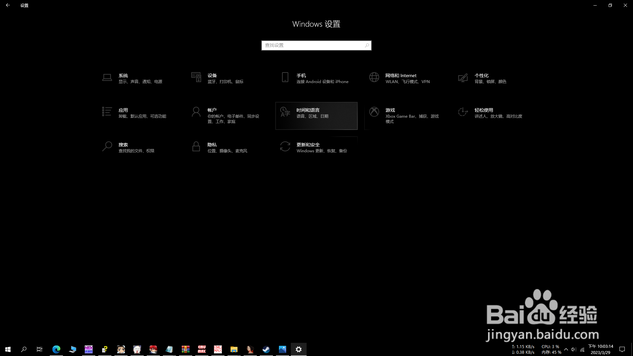Expand hidden icons in the system tray
Screen dimensions: 633x356
(x=566, y=349)
